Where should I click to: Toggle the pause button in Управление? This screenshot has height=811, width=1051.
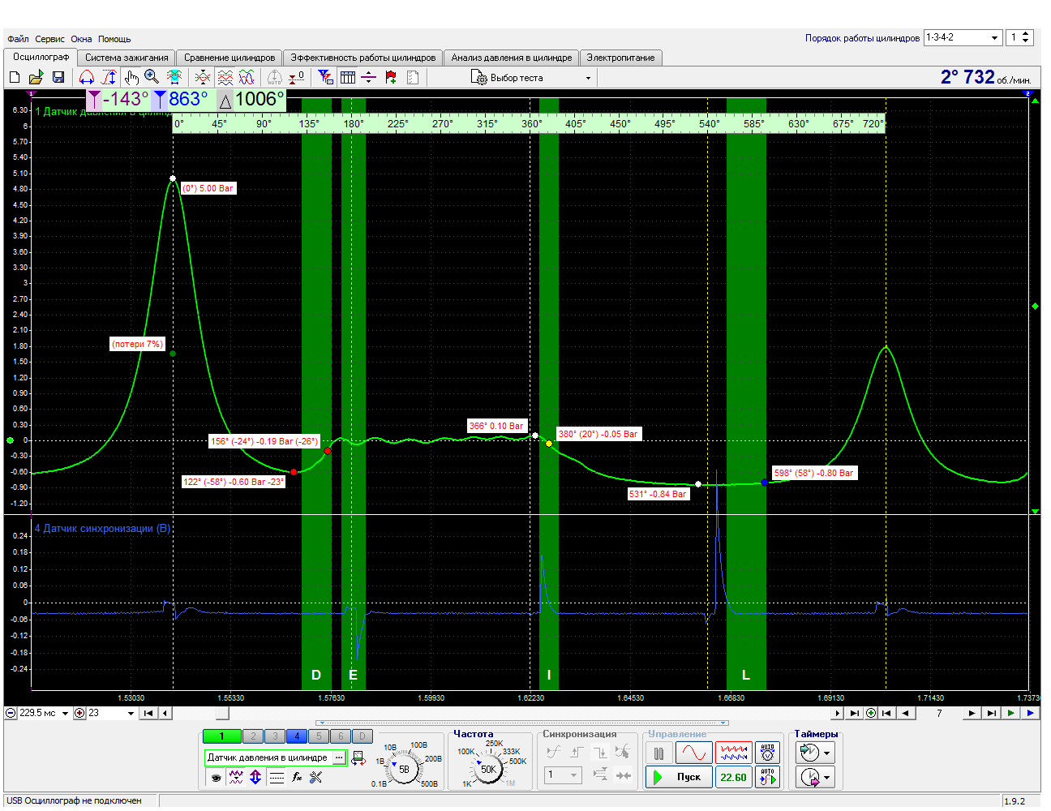pyautogui.click(x=659, y=753)
